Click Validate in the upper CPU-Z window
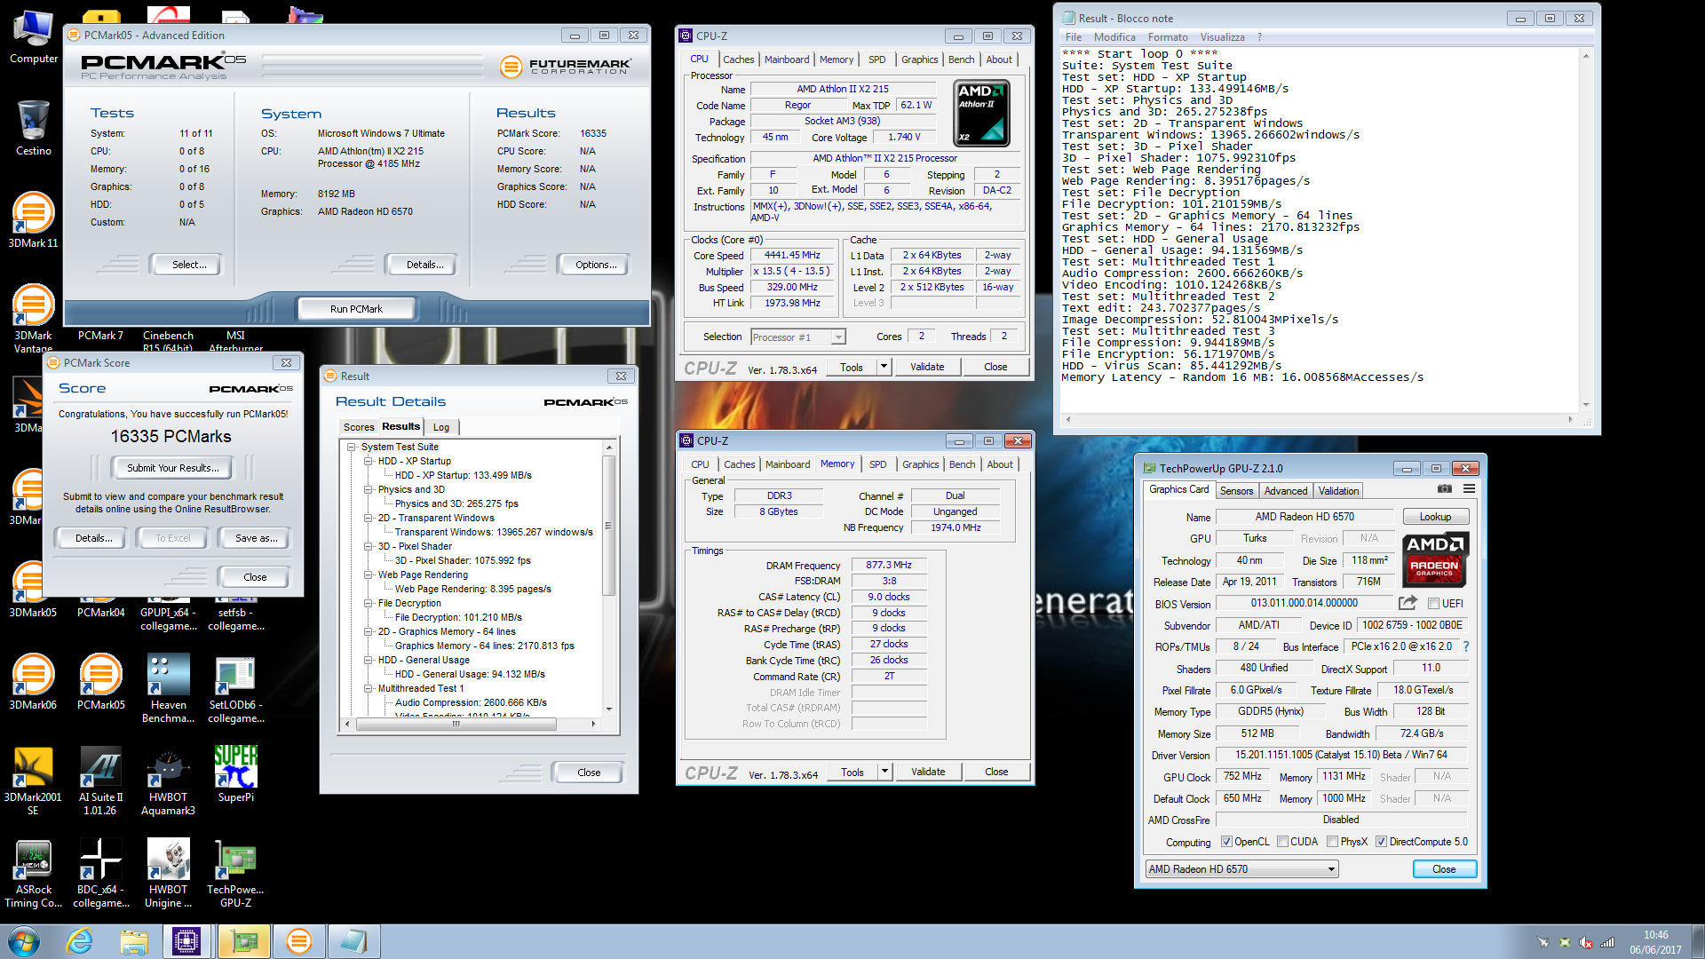The image size is (1705, 959). [927, 367]
